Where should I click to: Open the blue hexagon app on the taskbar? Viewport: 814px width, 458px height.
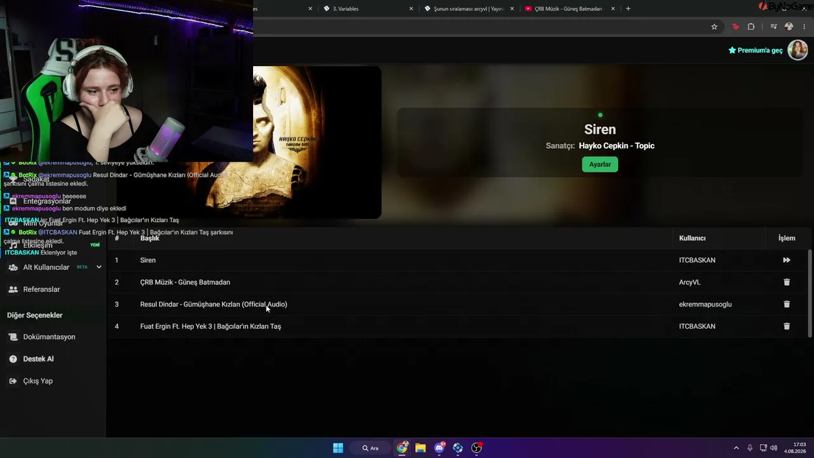458,448
